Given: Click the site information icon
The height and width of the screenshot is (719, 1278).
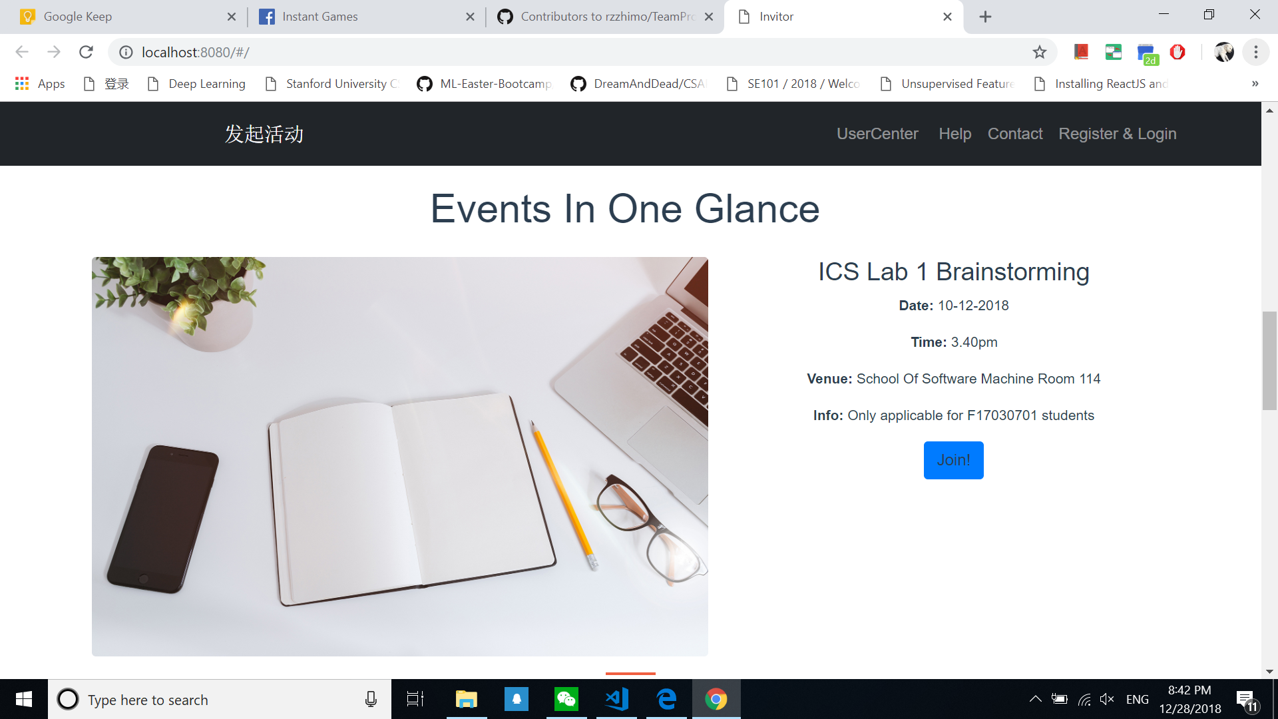Looking at the screenshot, I should (x=126, y=52).
